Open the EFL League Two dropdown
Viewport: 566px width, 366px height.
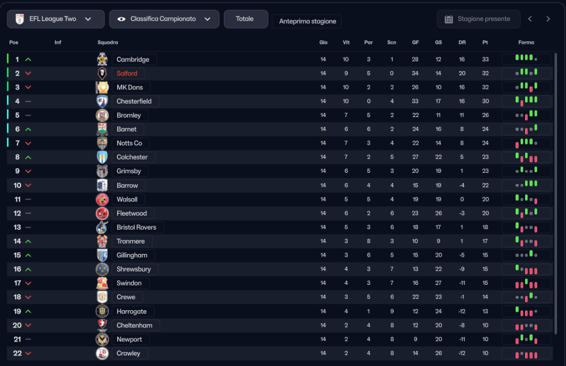coord(56,19)
